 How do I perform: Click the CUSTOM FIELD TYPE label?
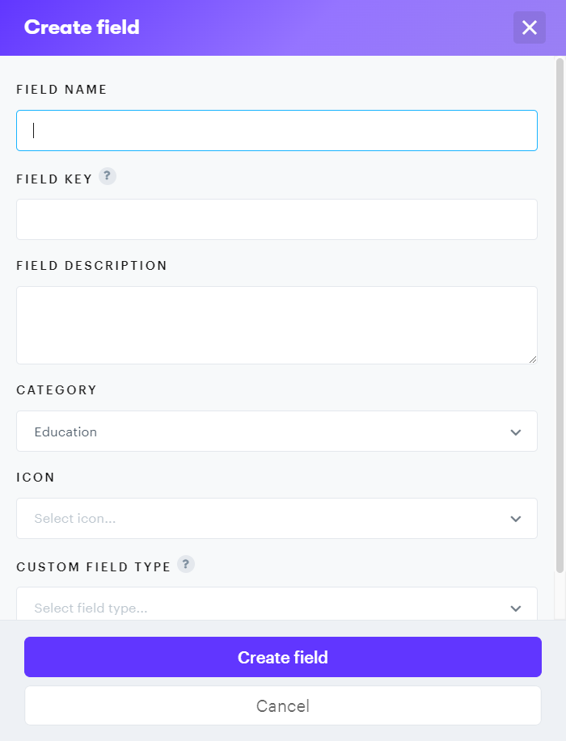[x=93, y=567]
